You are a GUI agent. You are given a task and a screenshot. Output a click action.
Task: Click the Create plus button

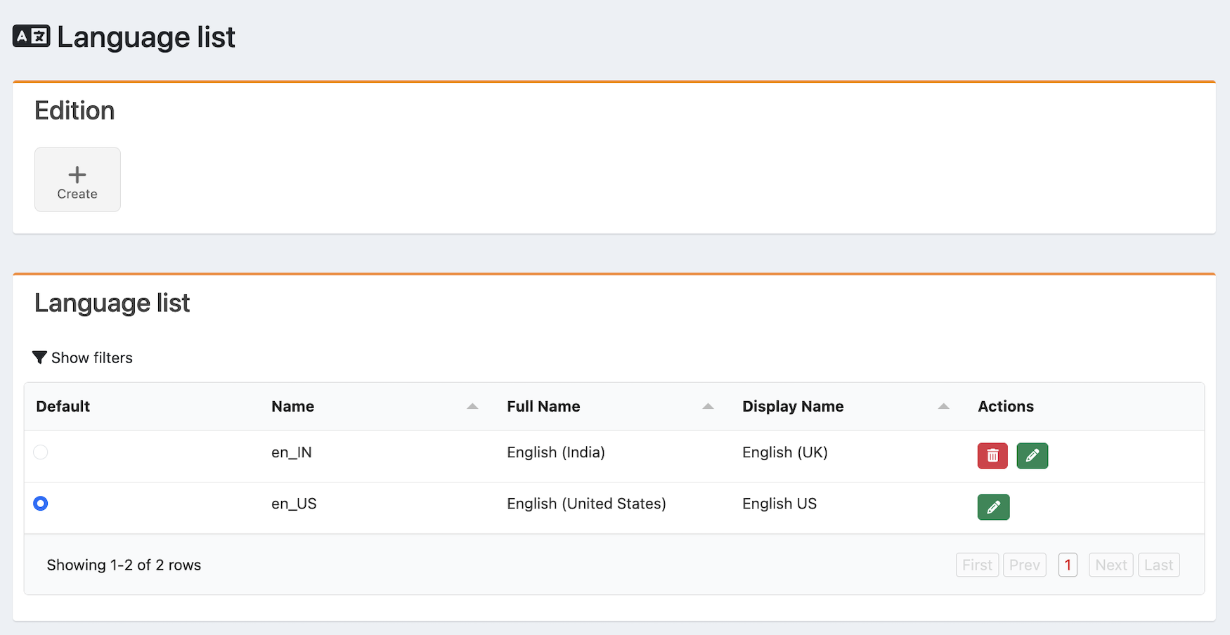tap(77, 180)
